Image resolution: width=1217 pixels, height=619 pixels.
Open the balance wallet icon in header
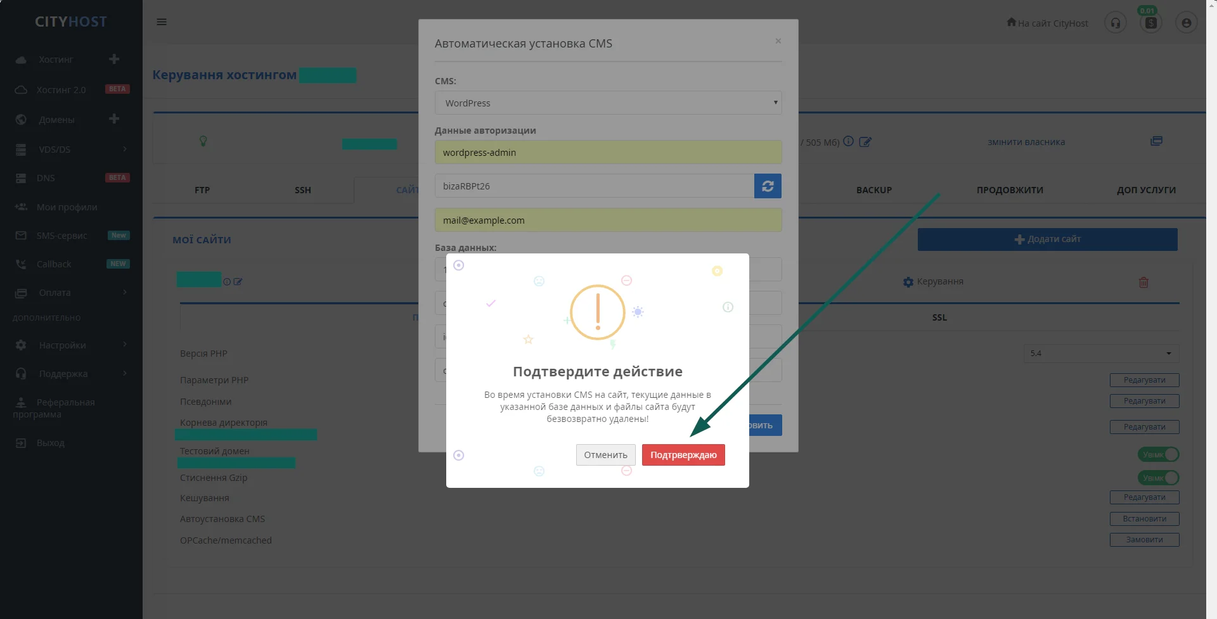click(1151, 23)
